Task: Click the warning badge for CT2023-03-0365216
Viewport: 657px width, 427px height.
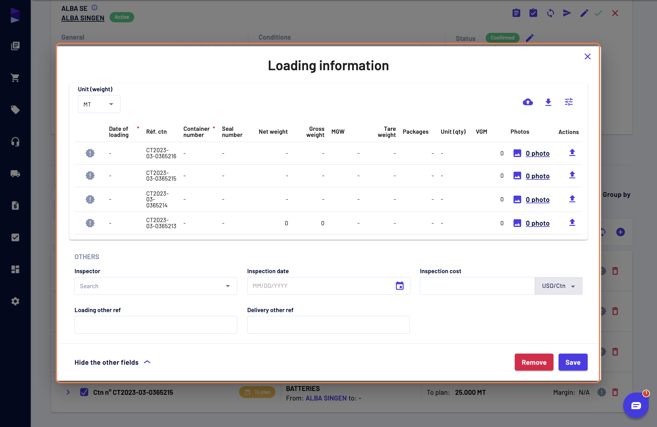Action: 90,153
